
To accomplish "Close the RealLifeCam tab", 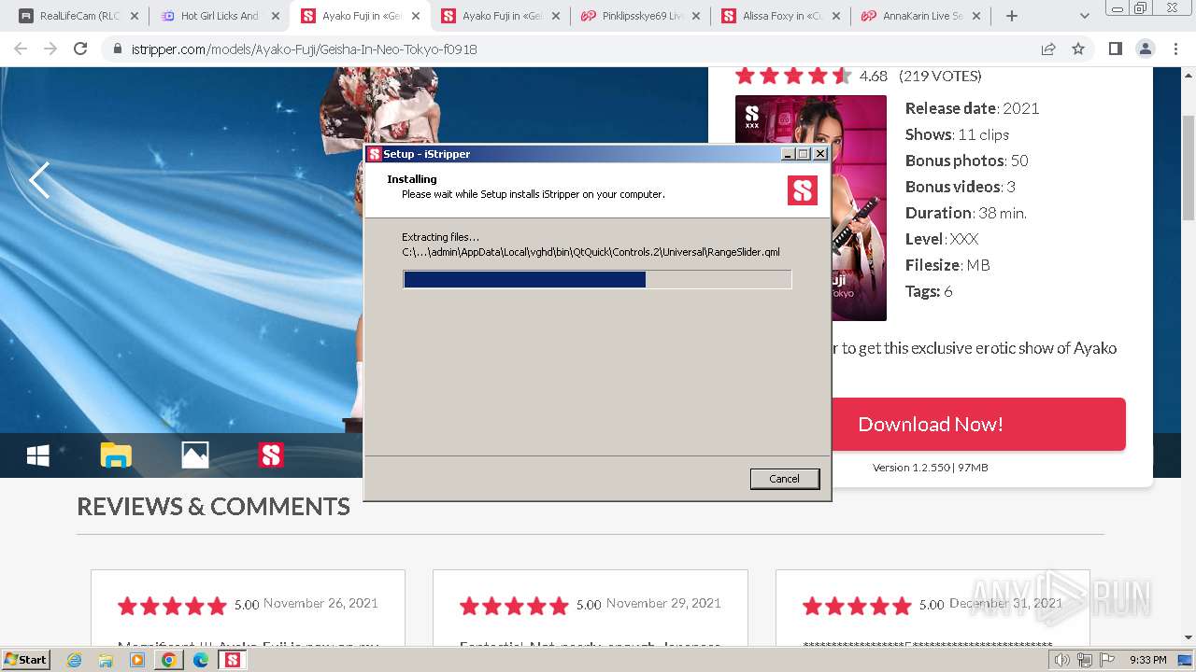I will pos(135,16).
